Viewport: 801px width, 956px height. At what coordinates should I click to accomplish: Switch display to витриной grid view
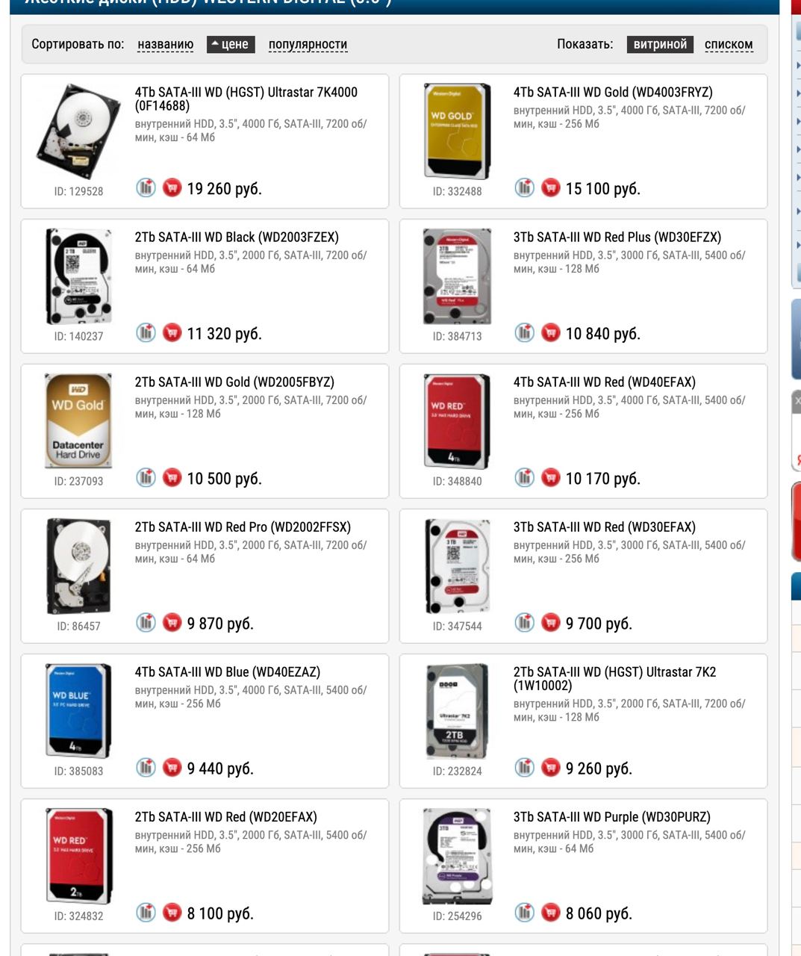point(660,44)
